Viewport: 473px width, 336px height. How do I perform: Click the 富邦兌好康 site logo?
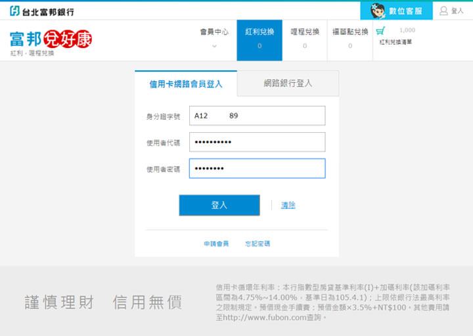click(51, 39)
